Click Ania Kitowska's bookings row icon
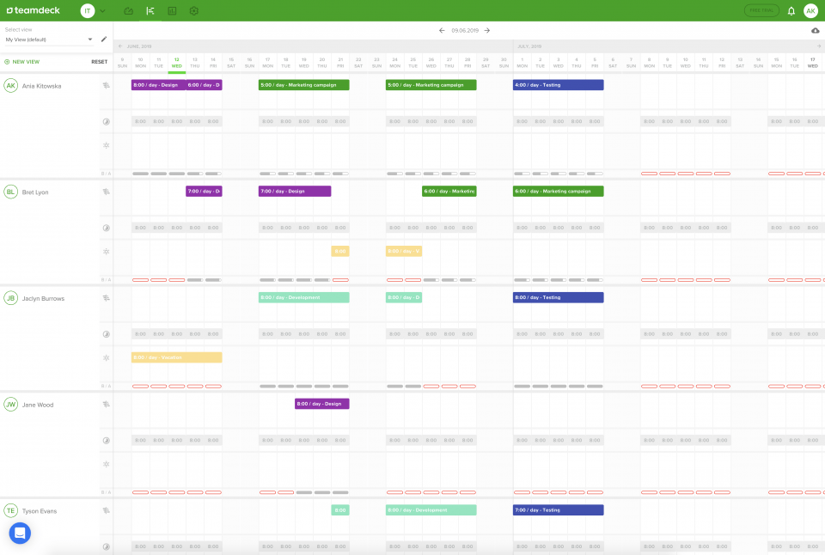 click(x=107, y=85)
